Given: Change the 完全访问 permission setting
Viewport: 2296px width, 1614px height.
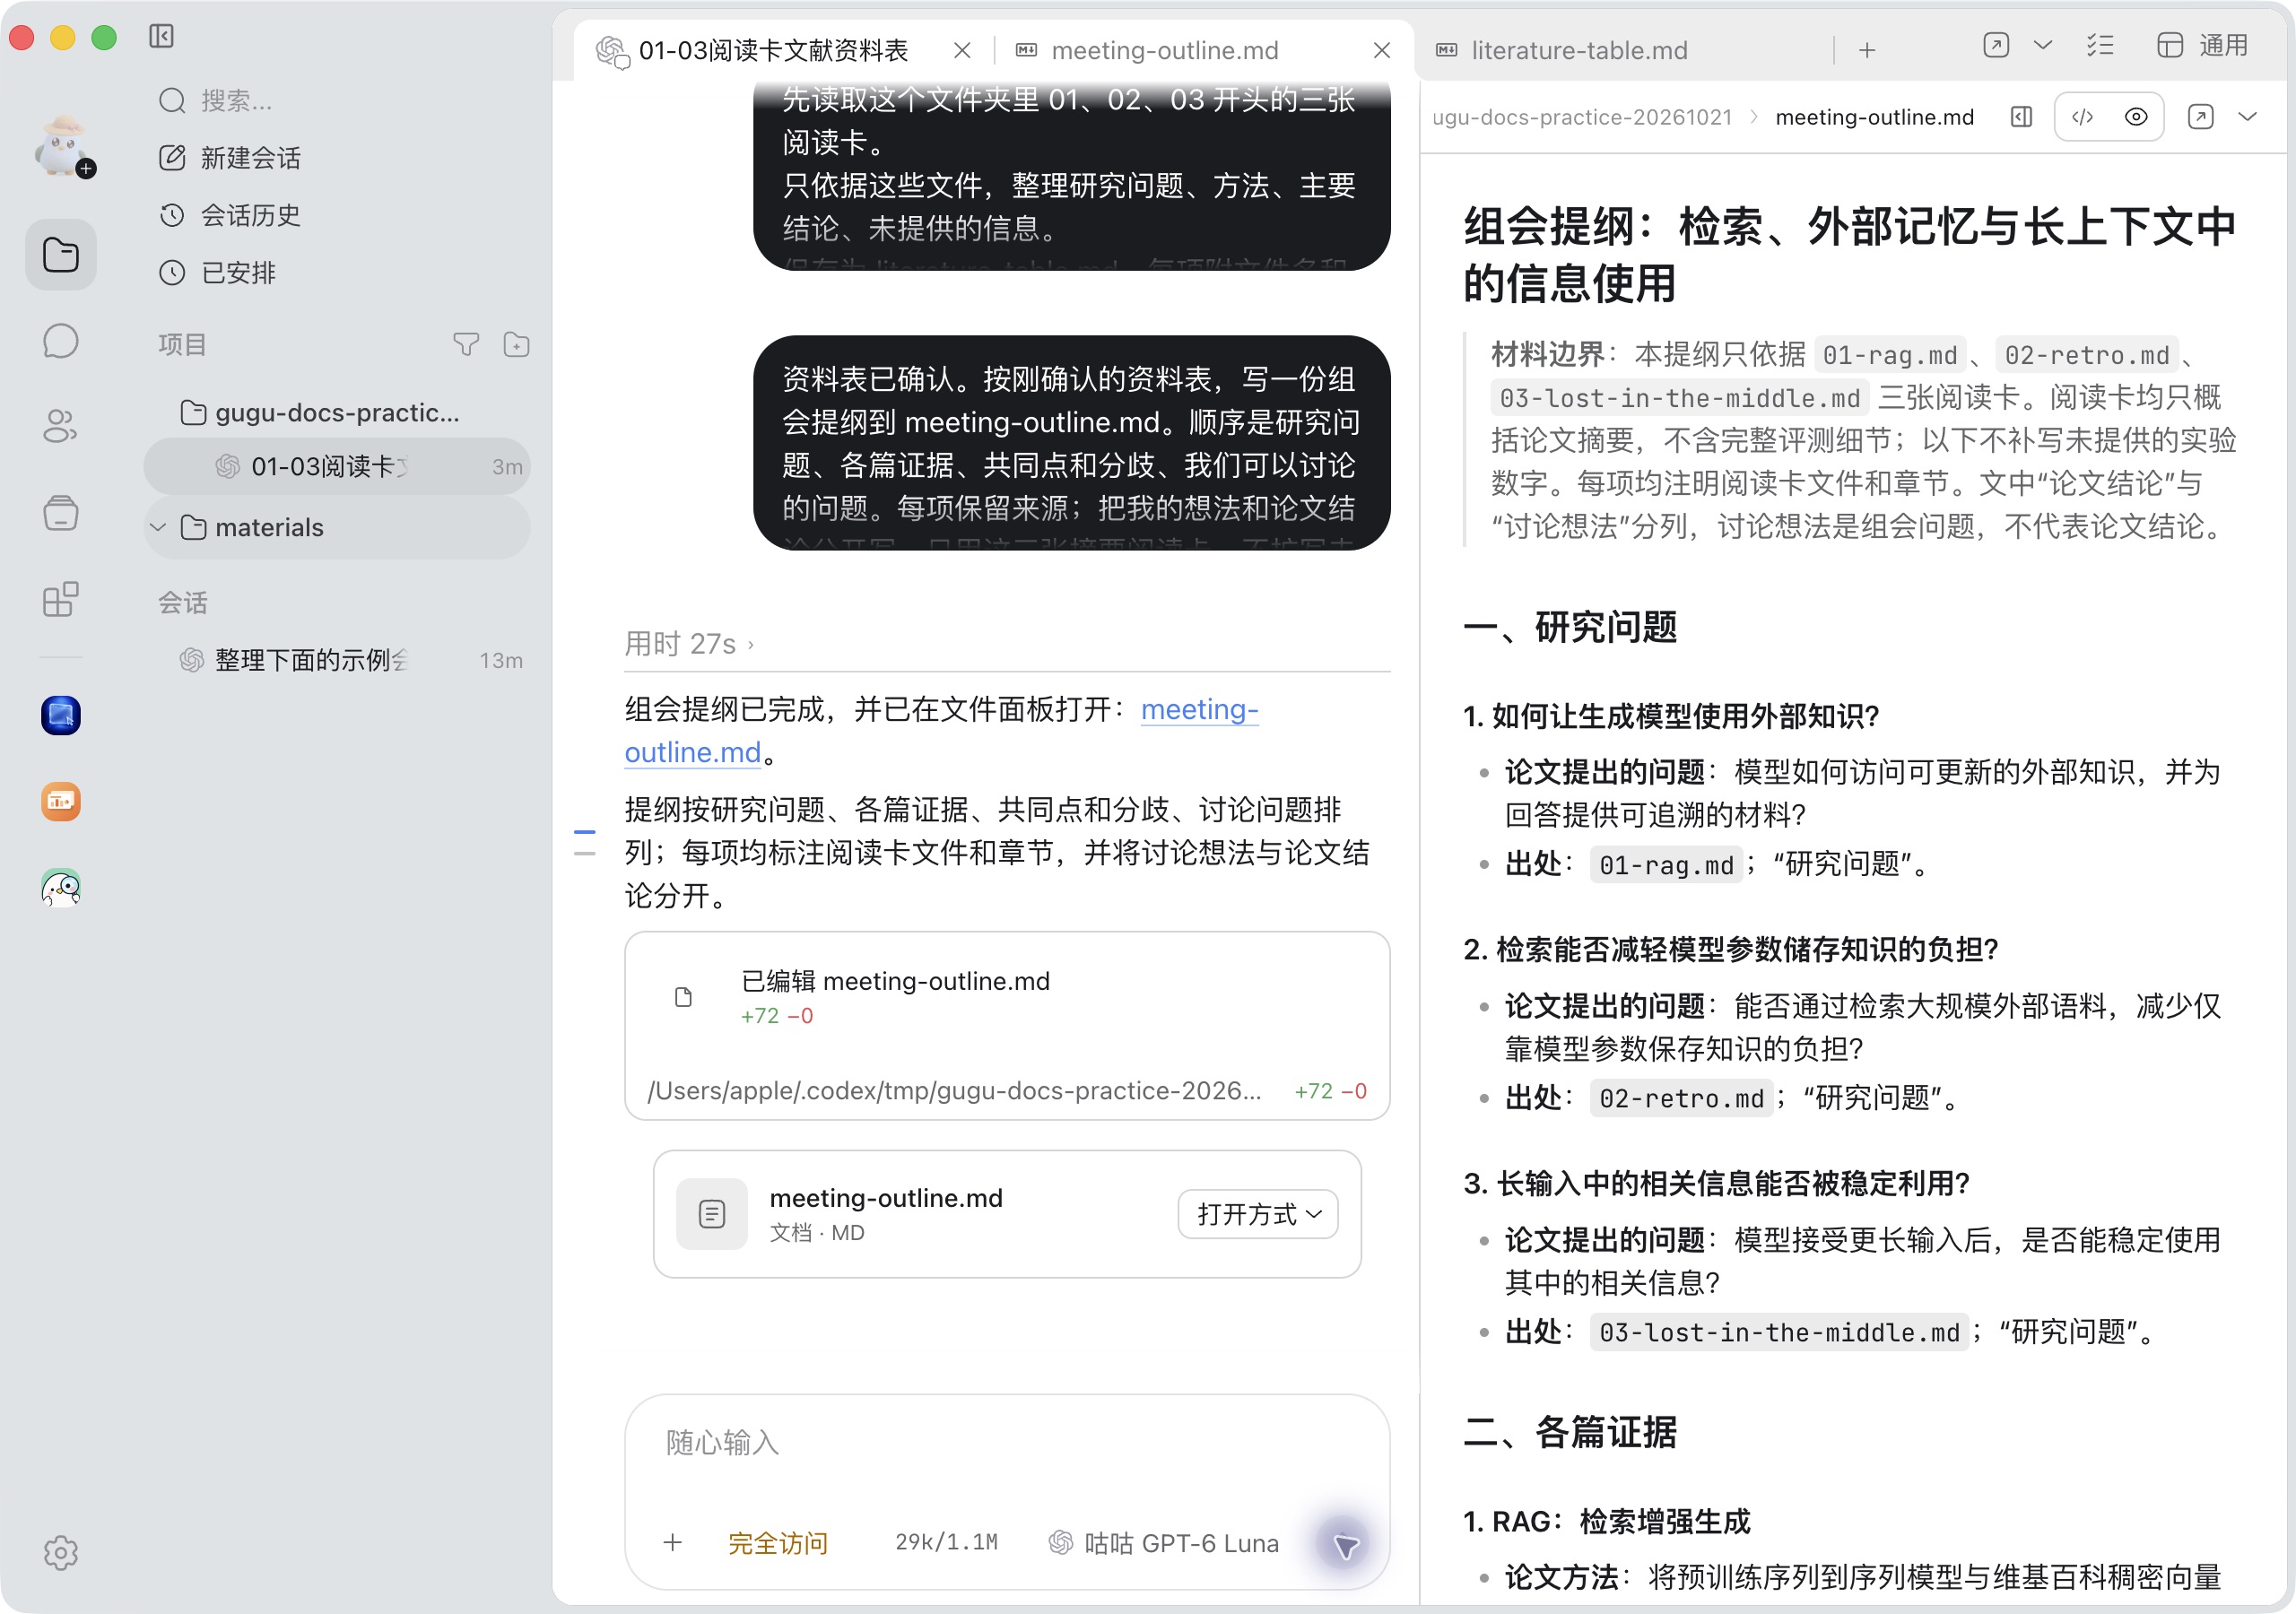Looking at the screenshot, I should (778, 1543).
